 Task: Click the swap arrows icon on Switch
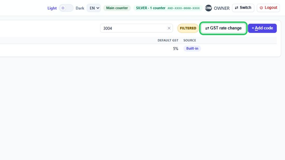point(237,8)
